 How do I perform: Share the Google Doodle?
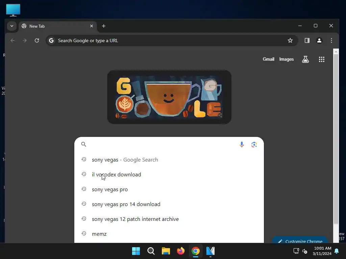click(x=220, y=115)
